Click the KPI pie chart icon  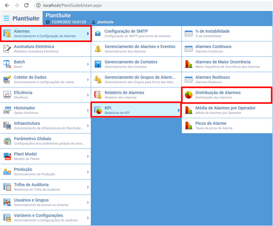(x=98, y=110)
